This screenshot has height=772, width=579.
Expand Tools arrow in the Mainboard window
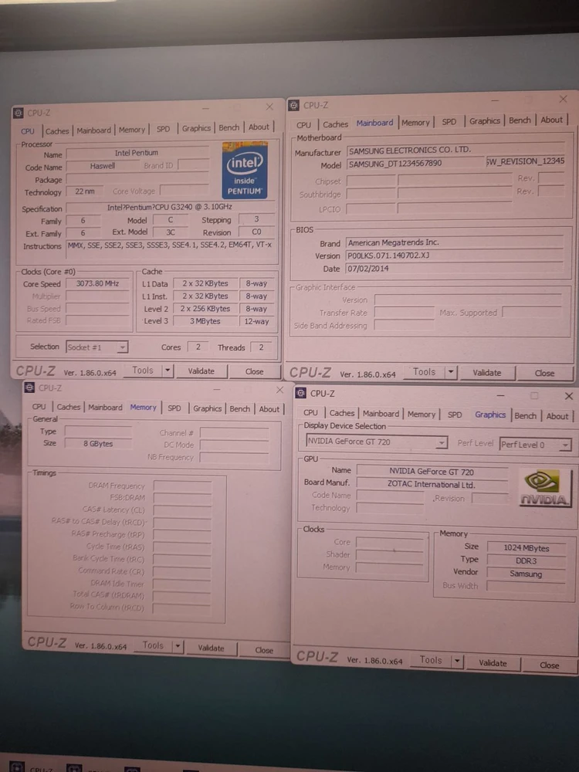[x=451, y=372]
